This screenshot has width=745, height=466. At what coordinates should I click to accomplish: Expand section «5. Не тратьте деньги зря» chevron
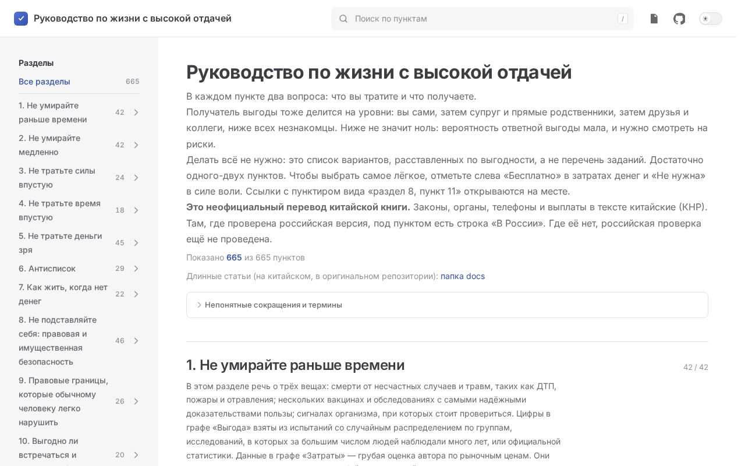click(x=136, y=243)
